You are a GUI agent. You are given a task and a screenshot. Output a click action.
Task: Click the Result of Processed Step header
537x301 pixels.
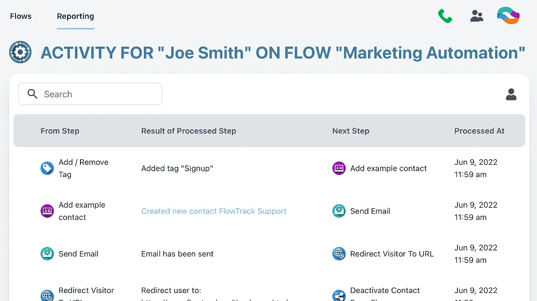click(x=188, y=131)
